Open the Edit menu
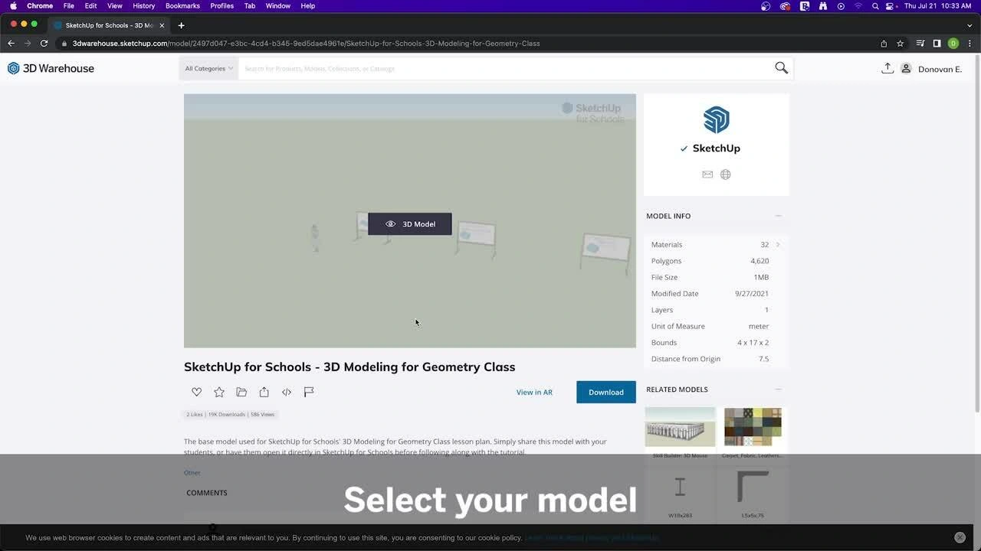 click(x=90, y=5)
